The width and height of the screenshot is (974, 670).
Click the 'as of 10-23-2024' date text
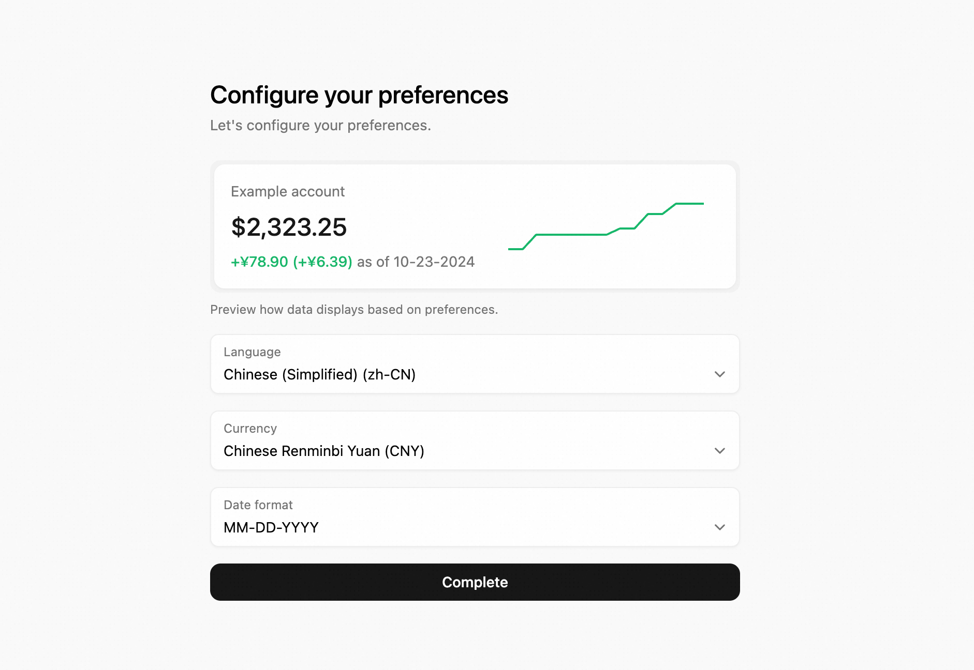point(416,262)
